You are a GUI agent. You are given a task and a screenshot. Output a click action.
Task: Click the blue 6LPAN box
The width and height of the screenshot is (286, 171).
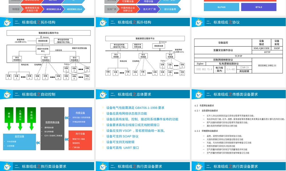pos(221,7)
